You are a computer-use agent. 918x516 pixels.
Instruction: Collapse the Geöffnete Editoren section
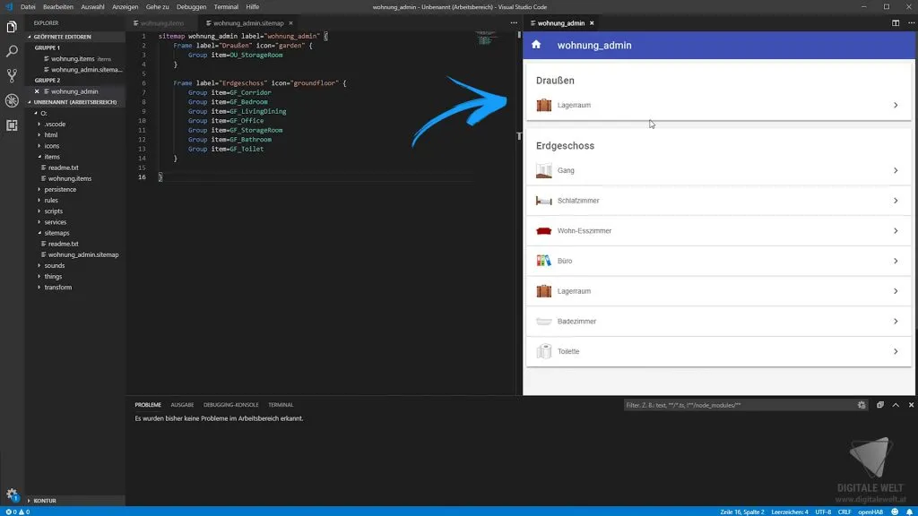point(62,37)
